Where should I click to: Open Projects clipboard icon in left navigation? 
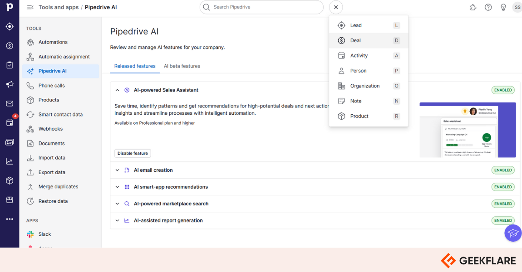[10, 65]
